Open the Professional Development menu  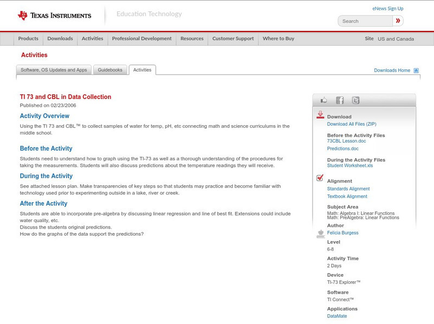[142, 38]
